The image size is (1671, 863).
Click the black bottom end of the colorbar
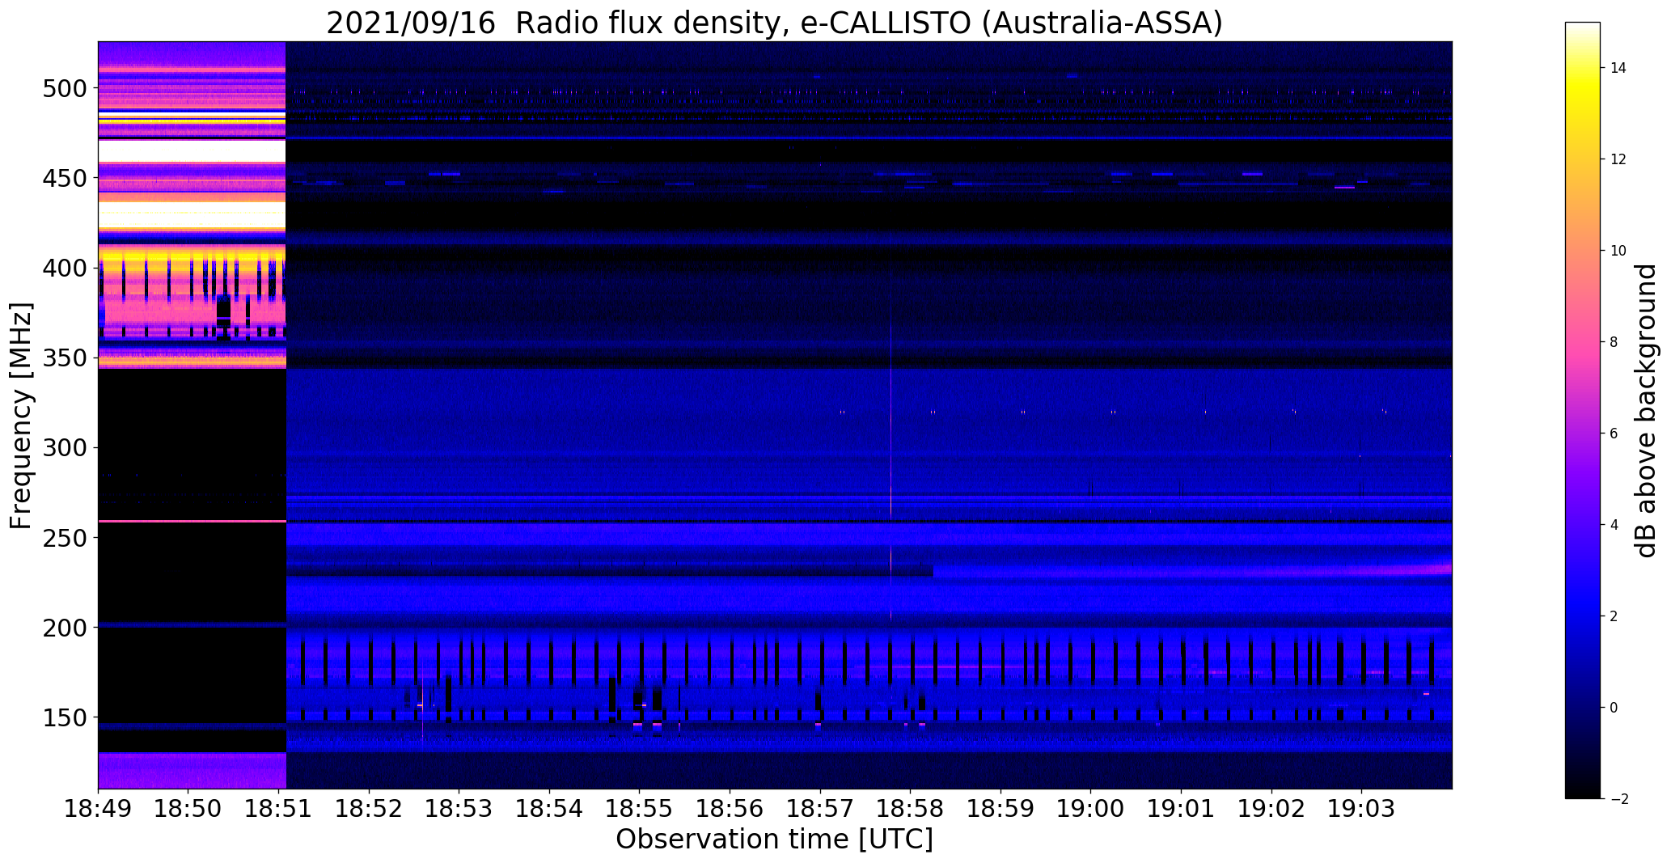coord(1583,793)
